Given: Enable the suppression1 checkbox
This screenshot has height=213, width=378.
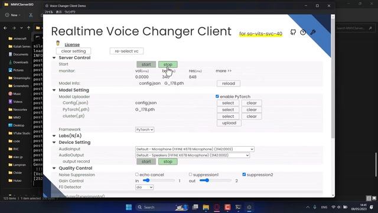Looking at the screenshot, I should point(190,175).
